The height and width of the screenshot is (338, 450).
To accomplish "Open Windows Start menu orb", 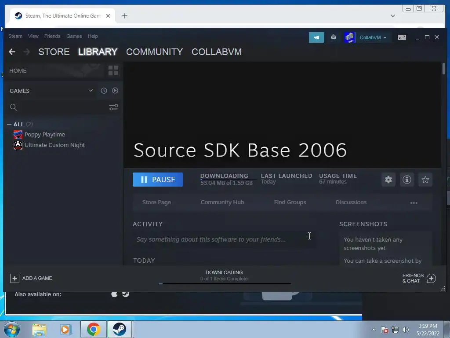I will coord(12,329).
